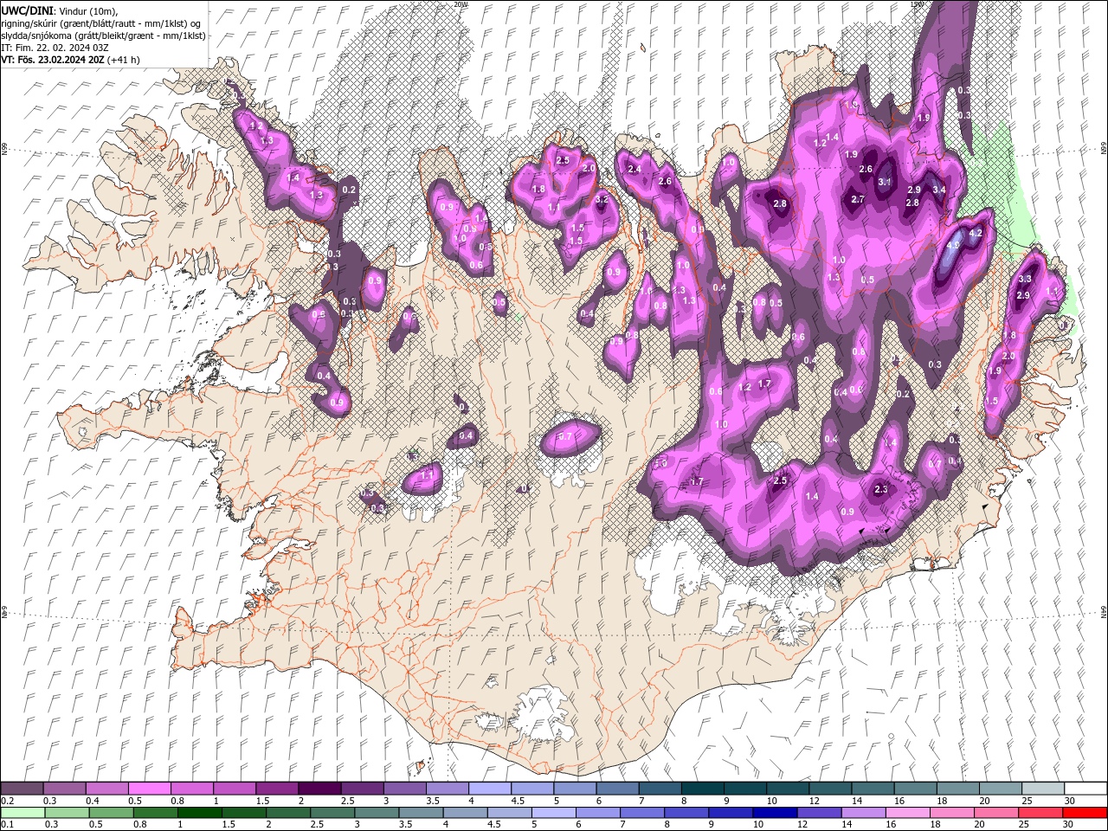Pick the darkest purple 2–2.5 snow legend swatch
Image resolution: width=1108 pixels, height=831 pixels.
tap(319, 789)
